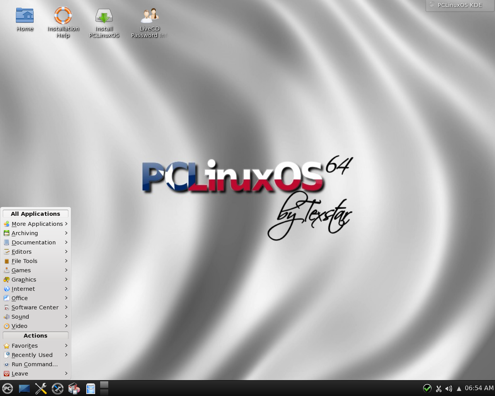Open the file cabinet file manager icon
The height and width of the screenshot is (396, 495).
pyautogui.click(x=90, y=388)
